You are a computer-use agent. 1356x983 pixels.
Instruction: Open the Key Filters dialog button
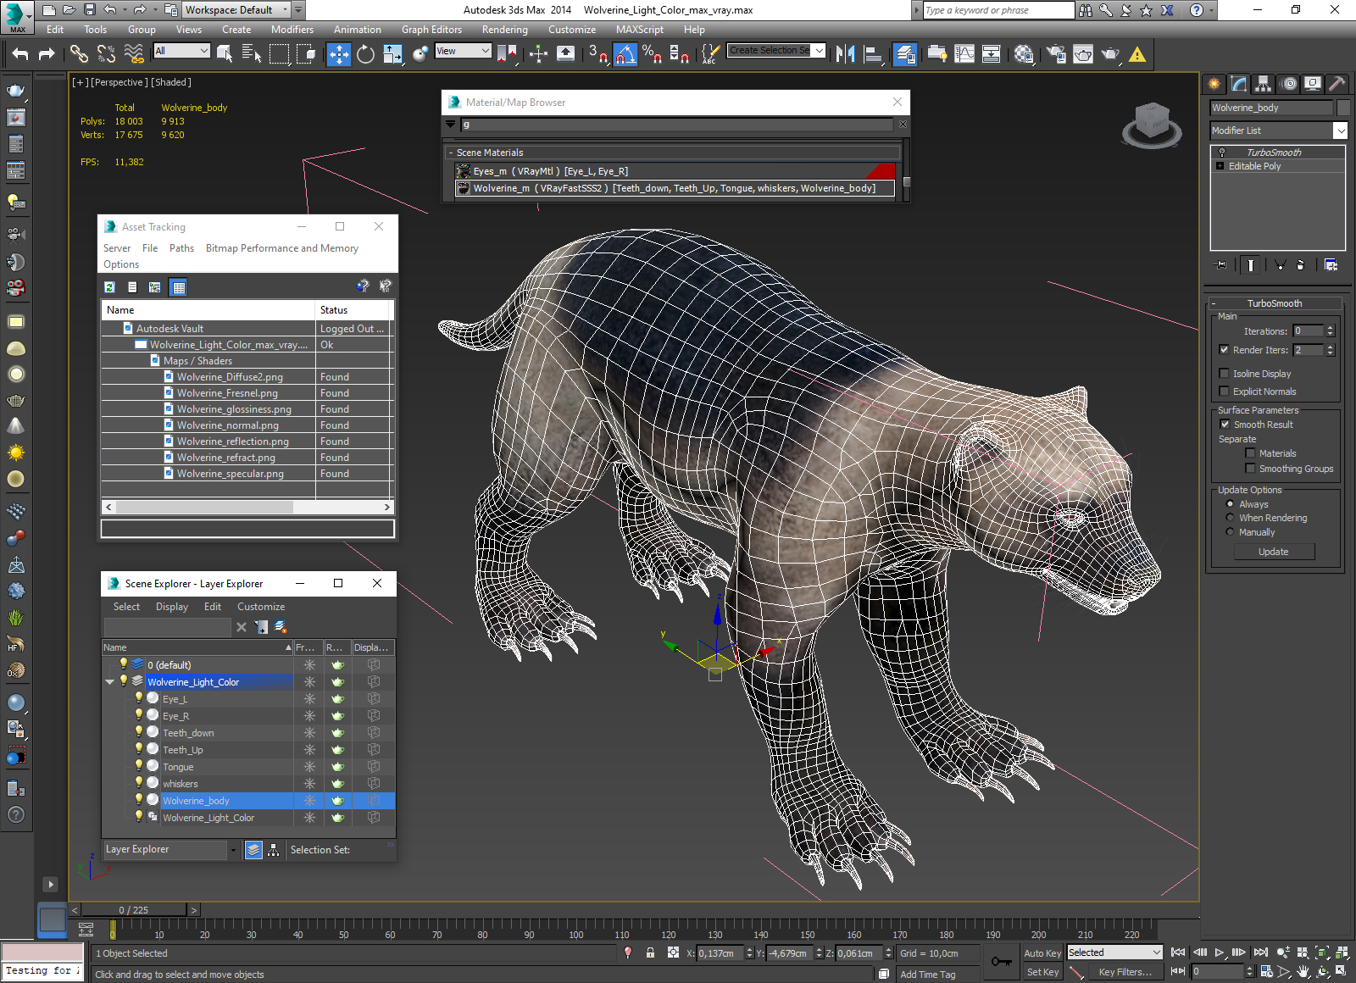[x=1125, y=972]
